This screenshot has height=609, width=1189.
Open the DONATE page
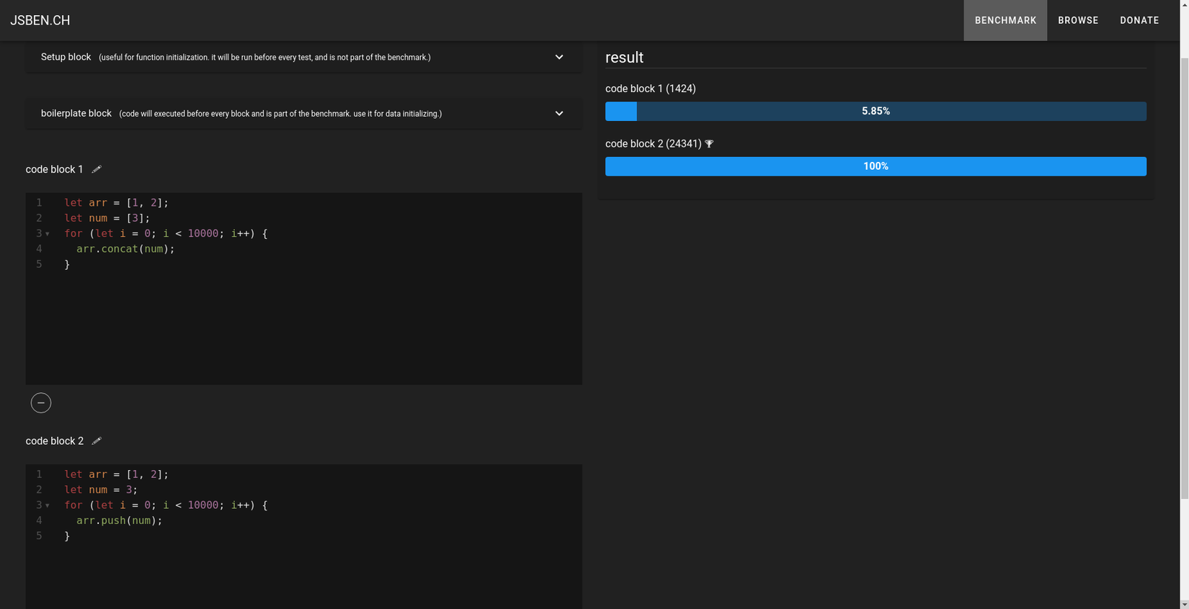[x=1139, y=20]
